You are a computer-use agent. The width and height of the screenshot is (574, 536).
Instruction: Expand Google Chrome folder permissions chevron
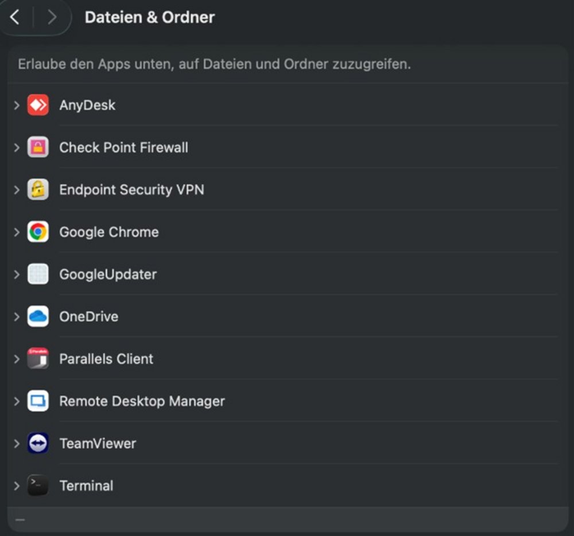tap(17, 232)
